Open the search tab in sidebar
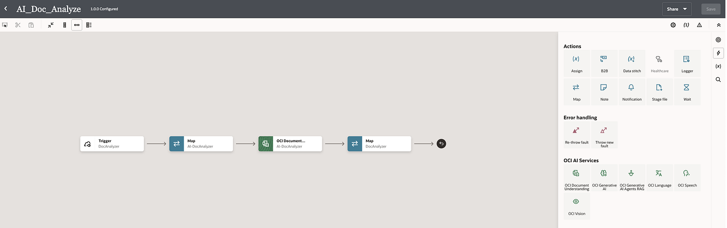The height and width of the screenshot is (228, 727). pyautogui.click(x=719, y=80)
